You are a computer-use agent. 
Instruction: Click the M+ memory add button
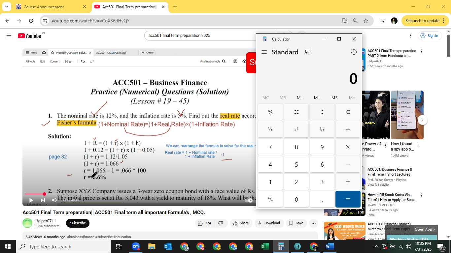coord(300,98)
